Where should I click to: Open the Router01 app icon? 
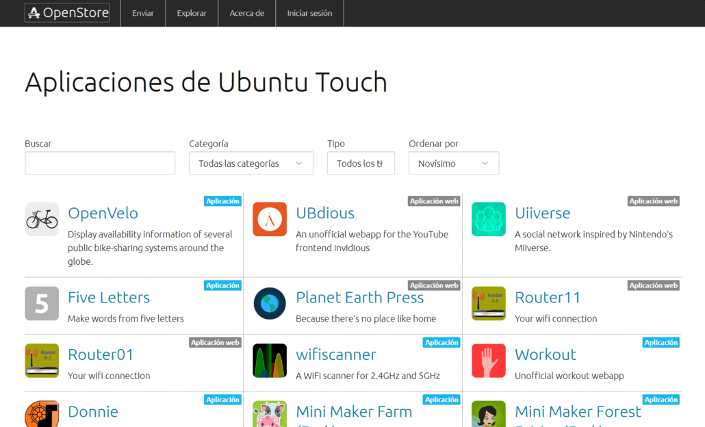tap(42, 361)
